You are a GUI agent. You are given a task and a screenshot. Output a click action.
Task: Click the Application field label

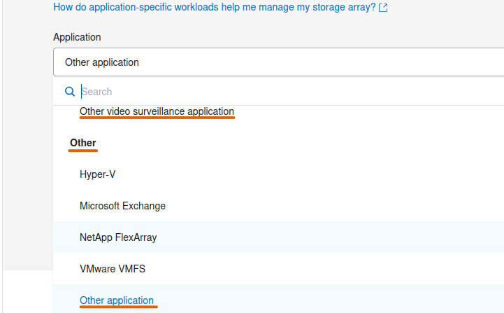tap(77, 37)
